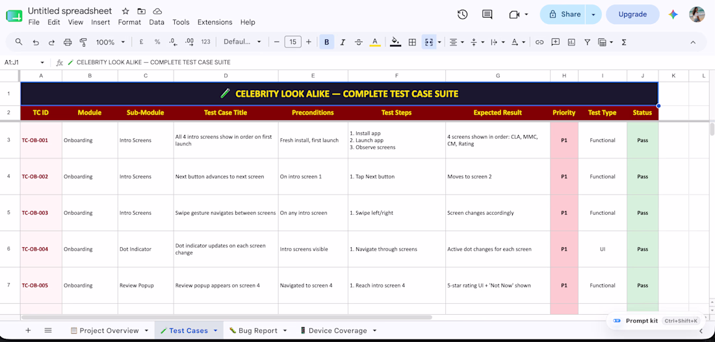The width and height of the screenshot is (715, 342).
Task: Toggle strikethrough formatting
Action: 358,42
